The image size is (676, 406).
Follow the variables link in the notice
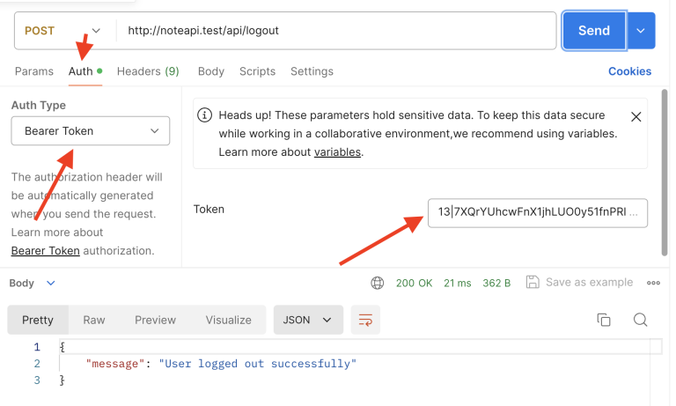[337, 152]
